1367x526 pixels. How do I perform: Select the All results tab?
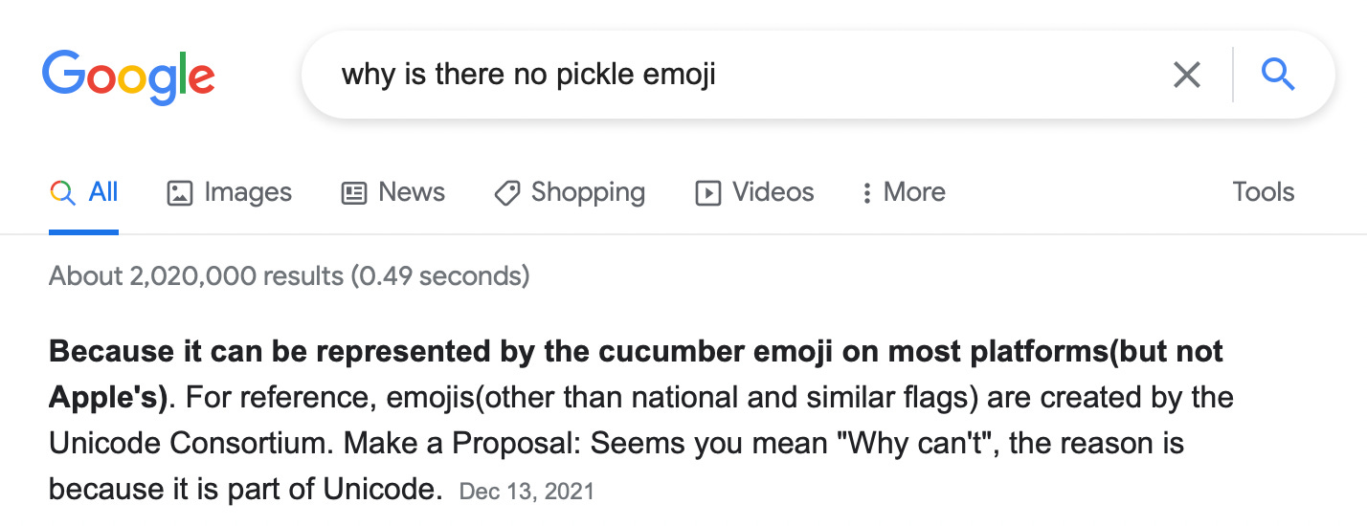pyautogui.click(x=84, y=192)
